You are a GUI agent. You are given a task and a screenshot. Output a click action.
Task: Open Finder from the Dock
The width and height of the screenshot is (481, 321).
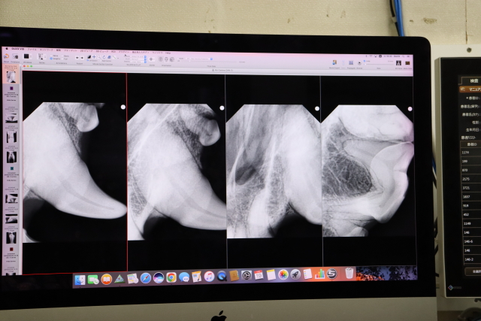pos(80,279)
